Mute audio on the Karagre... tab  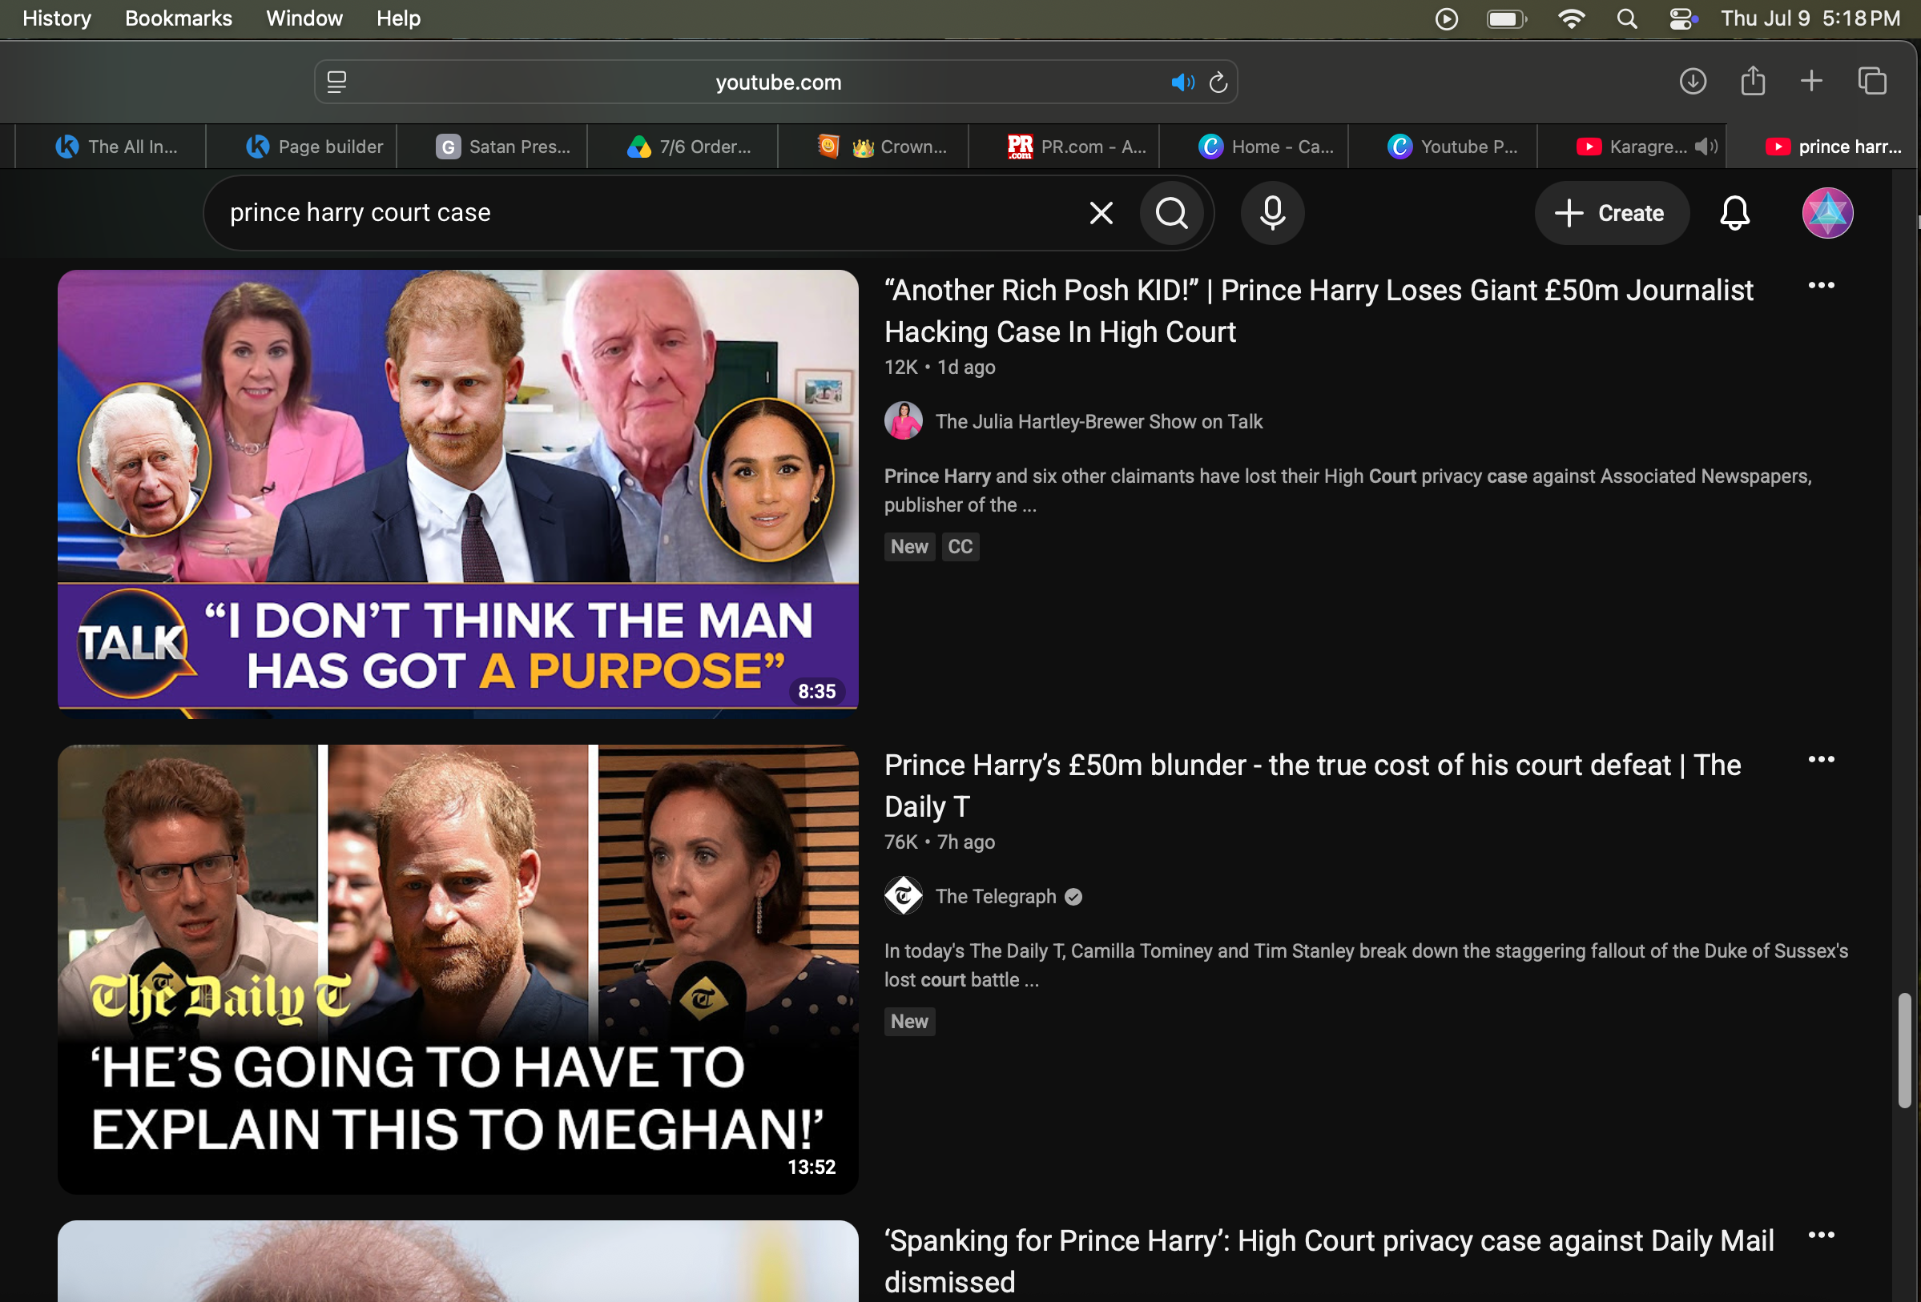(x=1706, y=147)
